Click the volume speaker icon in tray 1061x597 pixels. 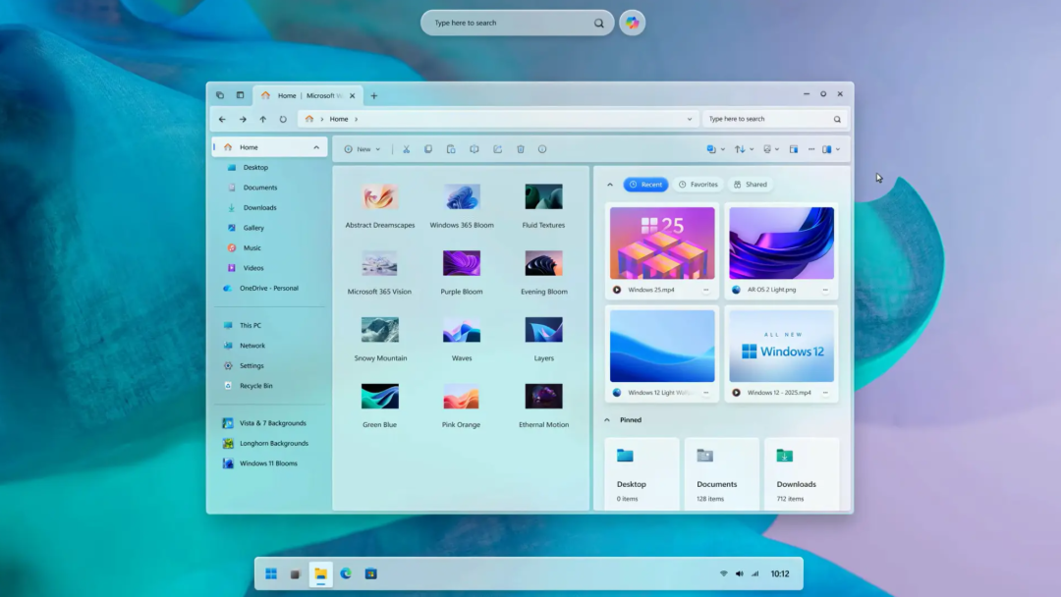coord(740,574)
